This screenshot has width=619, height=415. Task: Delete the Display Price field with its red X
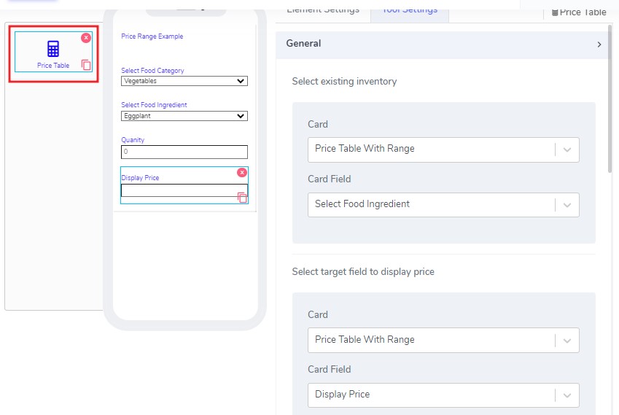(242, 172)
